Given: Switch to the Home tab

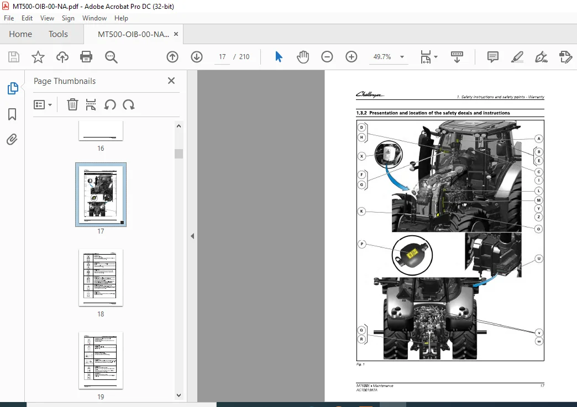Looking at the screenshot, I should (20, 34).
